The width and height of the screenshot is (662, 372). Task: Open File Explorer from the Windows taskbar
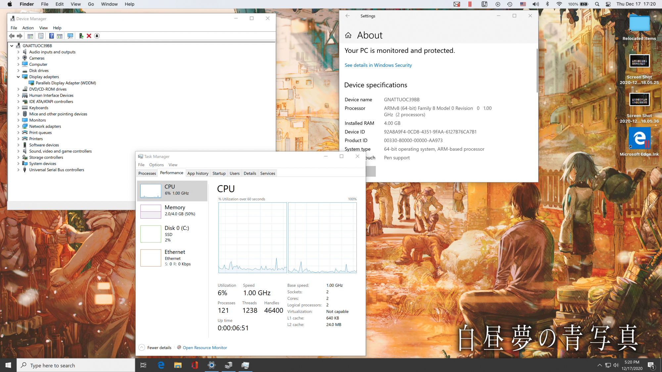[178, 365]
